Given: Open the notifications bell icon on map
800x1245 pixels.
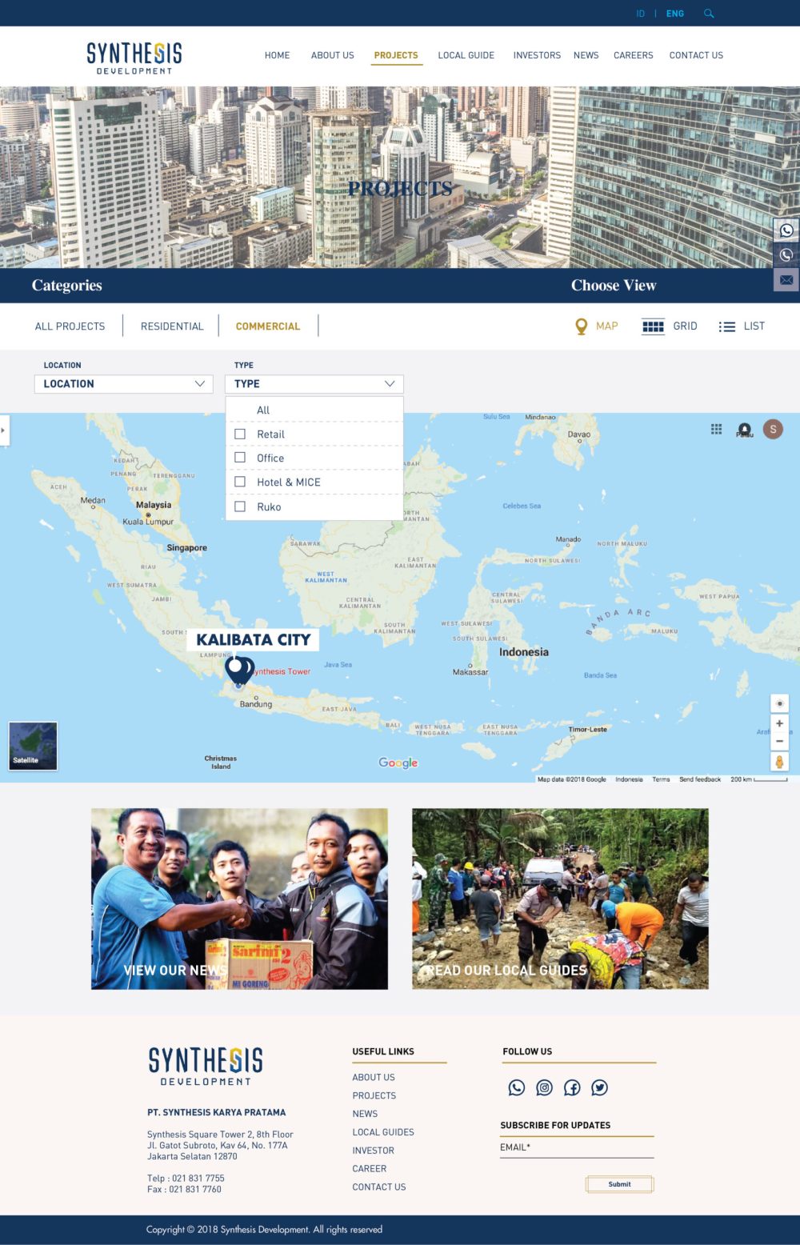Looking at the screenshot, I should [745, 430].
